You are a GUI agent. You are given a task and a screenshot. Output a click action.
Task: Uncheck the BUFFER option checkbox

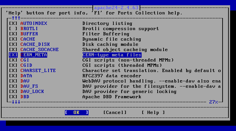coord(13,34)
